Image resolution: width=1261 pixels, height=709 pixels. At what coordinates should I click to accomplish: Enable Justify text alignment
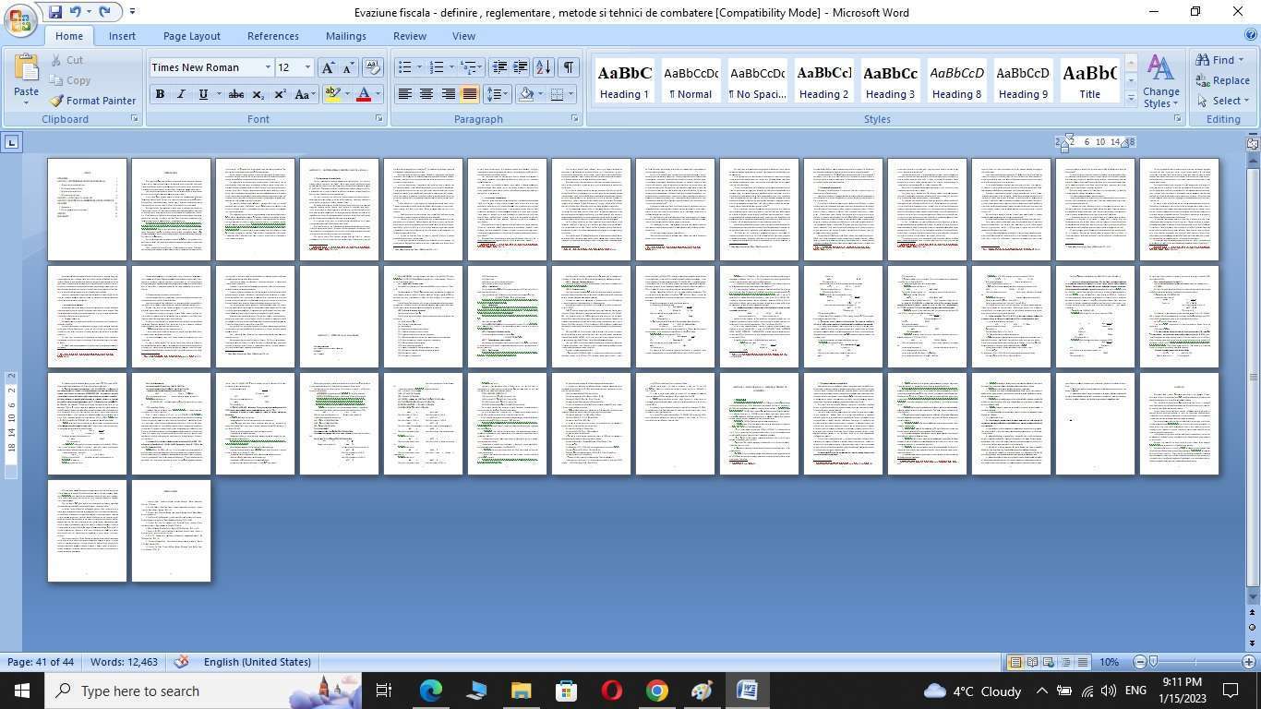click(x=470, y=94)
